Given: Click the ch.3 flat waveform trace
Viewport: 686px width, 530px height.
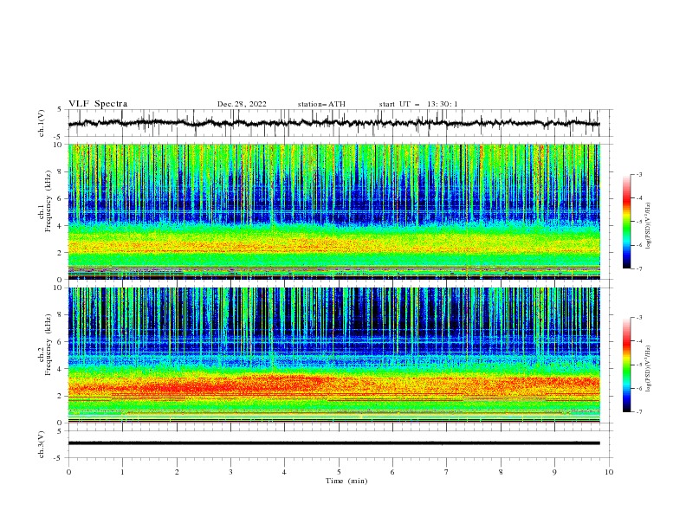Looking at the screenshot, I should pos(333,443).
